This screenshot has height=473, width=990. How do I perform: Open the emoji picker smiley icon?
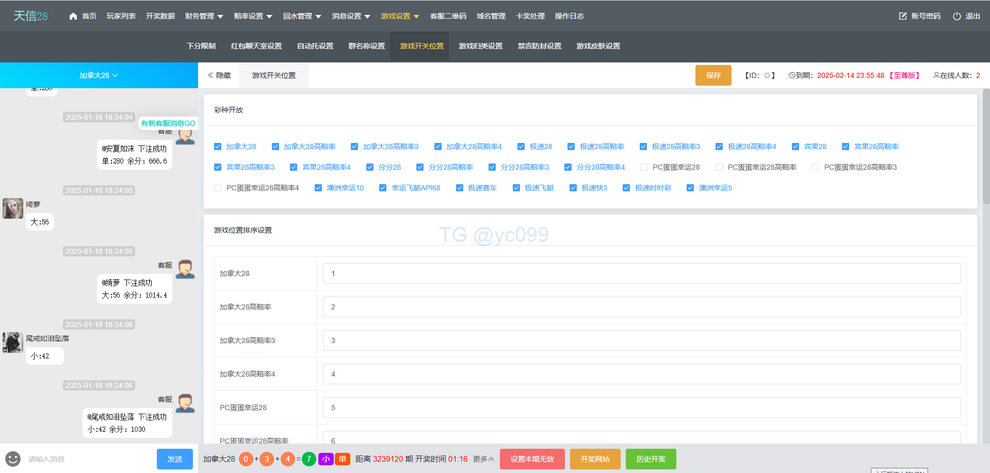[x=13, y=459]
